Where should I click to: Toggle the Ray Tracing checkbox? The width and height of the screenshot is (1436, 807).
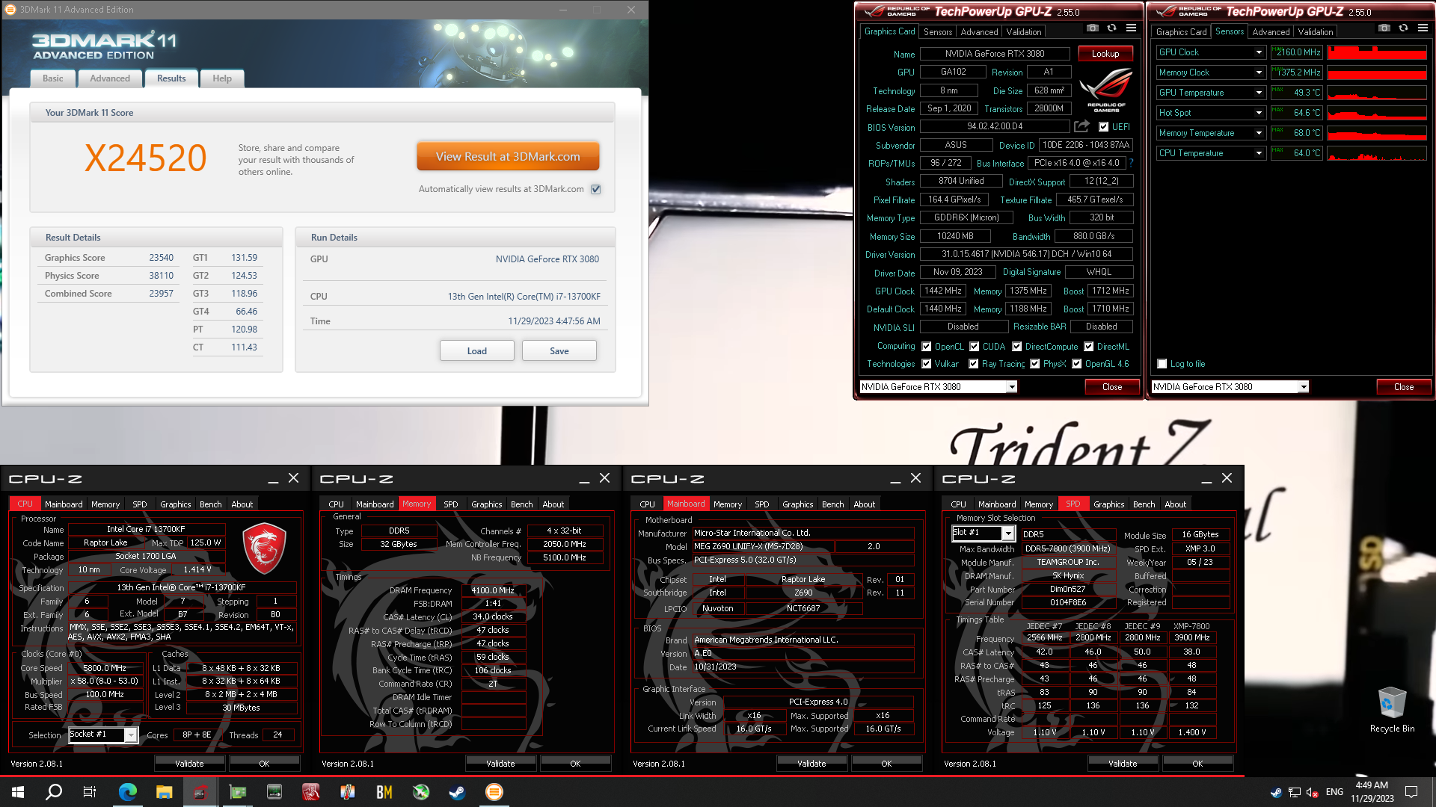(x=973, y=364)
